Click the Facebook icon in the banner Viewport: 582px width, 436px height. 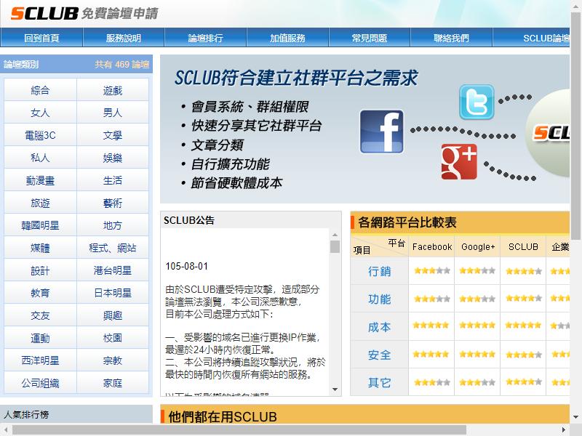(381, 132)
